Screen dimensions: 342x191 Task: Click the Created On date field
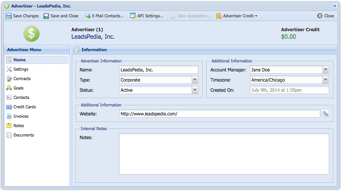pos(289,90)
